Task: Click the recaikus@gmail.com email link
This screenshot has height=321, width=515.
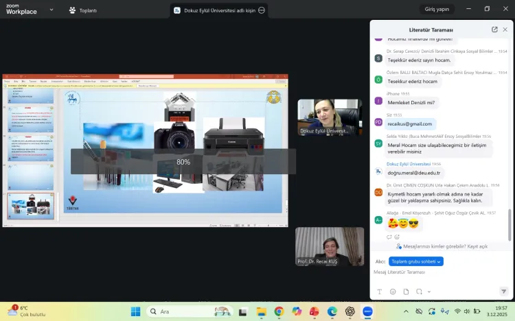Action: 410,123
